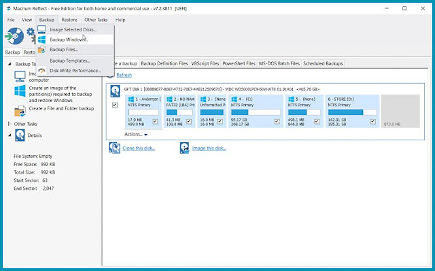Click the usage bar of partition 5
This screenshot has height=271, width=435.
(x=304, y=112)
